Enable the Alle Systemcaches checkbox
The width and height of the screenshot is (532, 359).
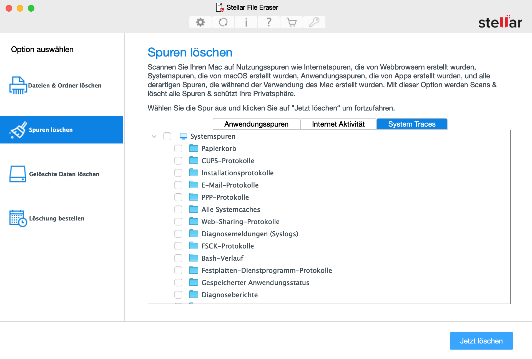click(x=178, y=209)
